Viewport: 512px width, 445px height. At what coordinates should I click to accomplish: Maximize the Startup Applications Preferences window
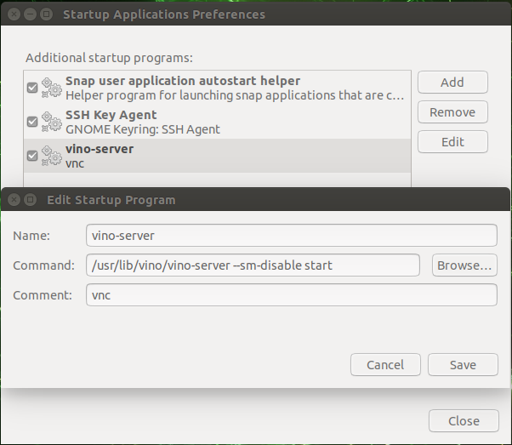pyautogui.click(x=47, y=14)
